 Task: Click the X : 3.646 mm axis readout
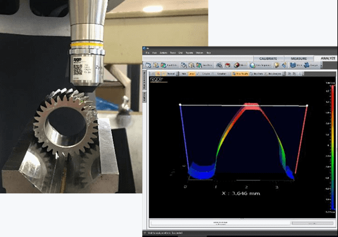coord(241,193)
